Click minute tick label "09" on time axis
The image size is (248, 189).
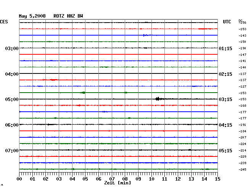pos(138,179)
